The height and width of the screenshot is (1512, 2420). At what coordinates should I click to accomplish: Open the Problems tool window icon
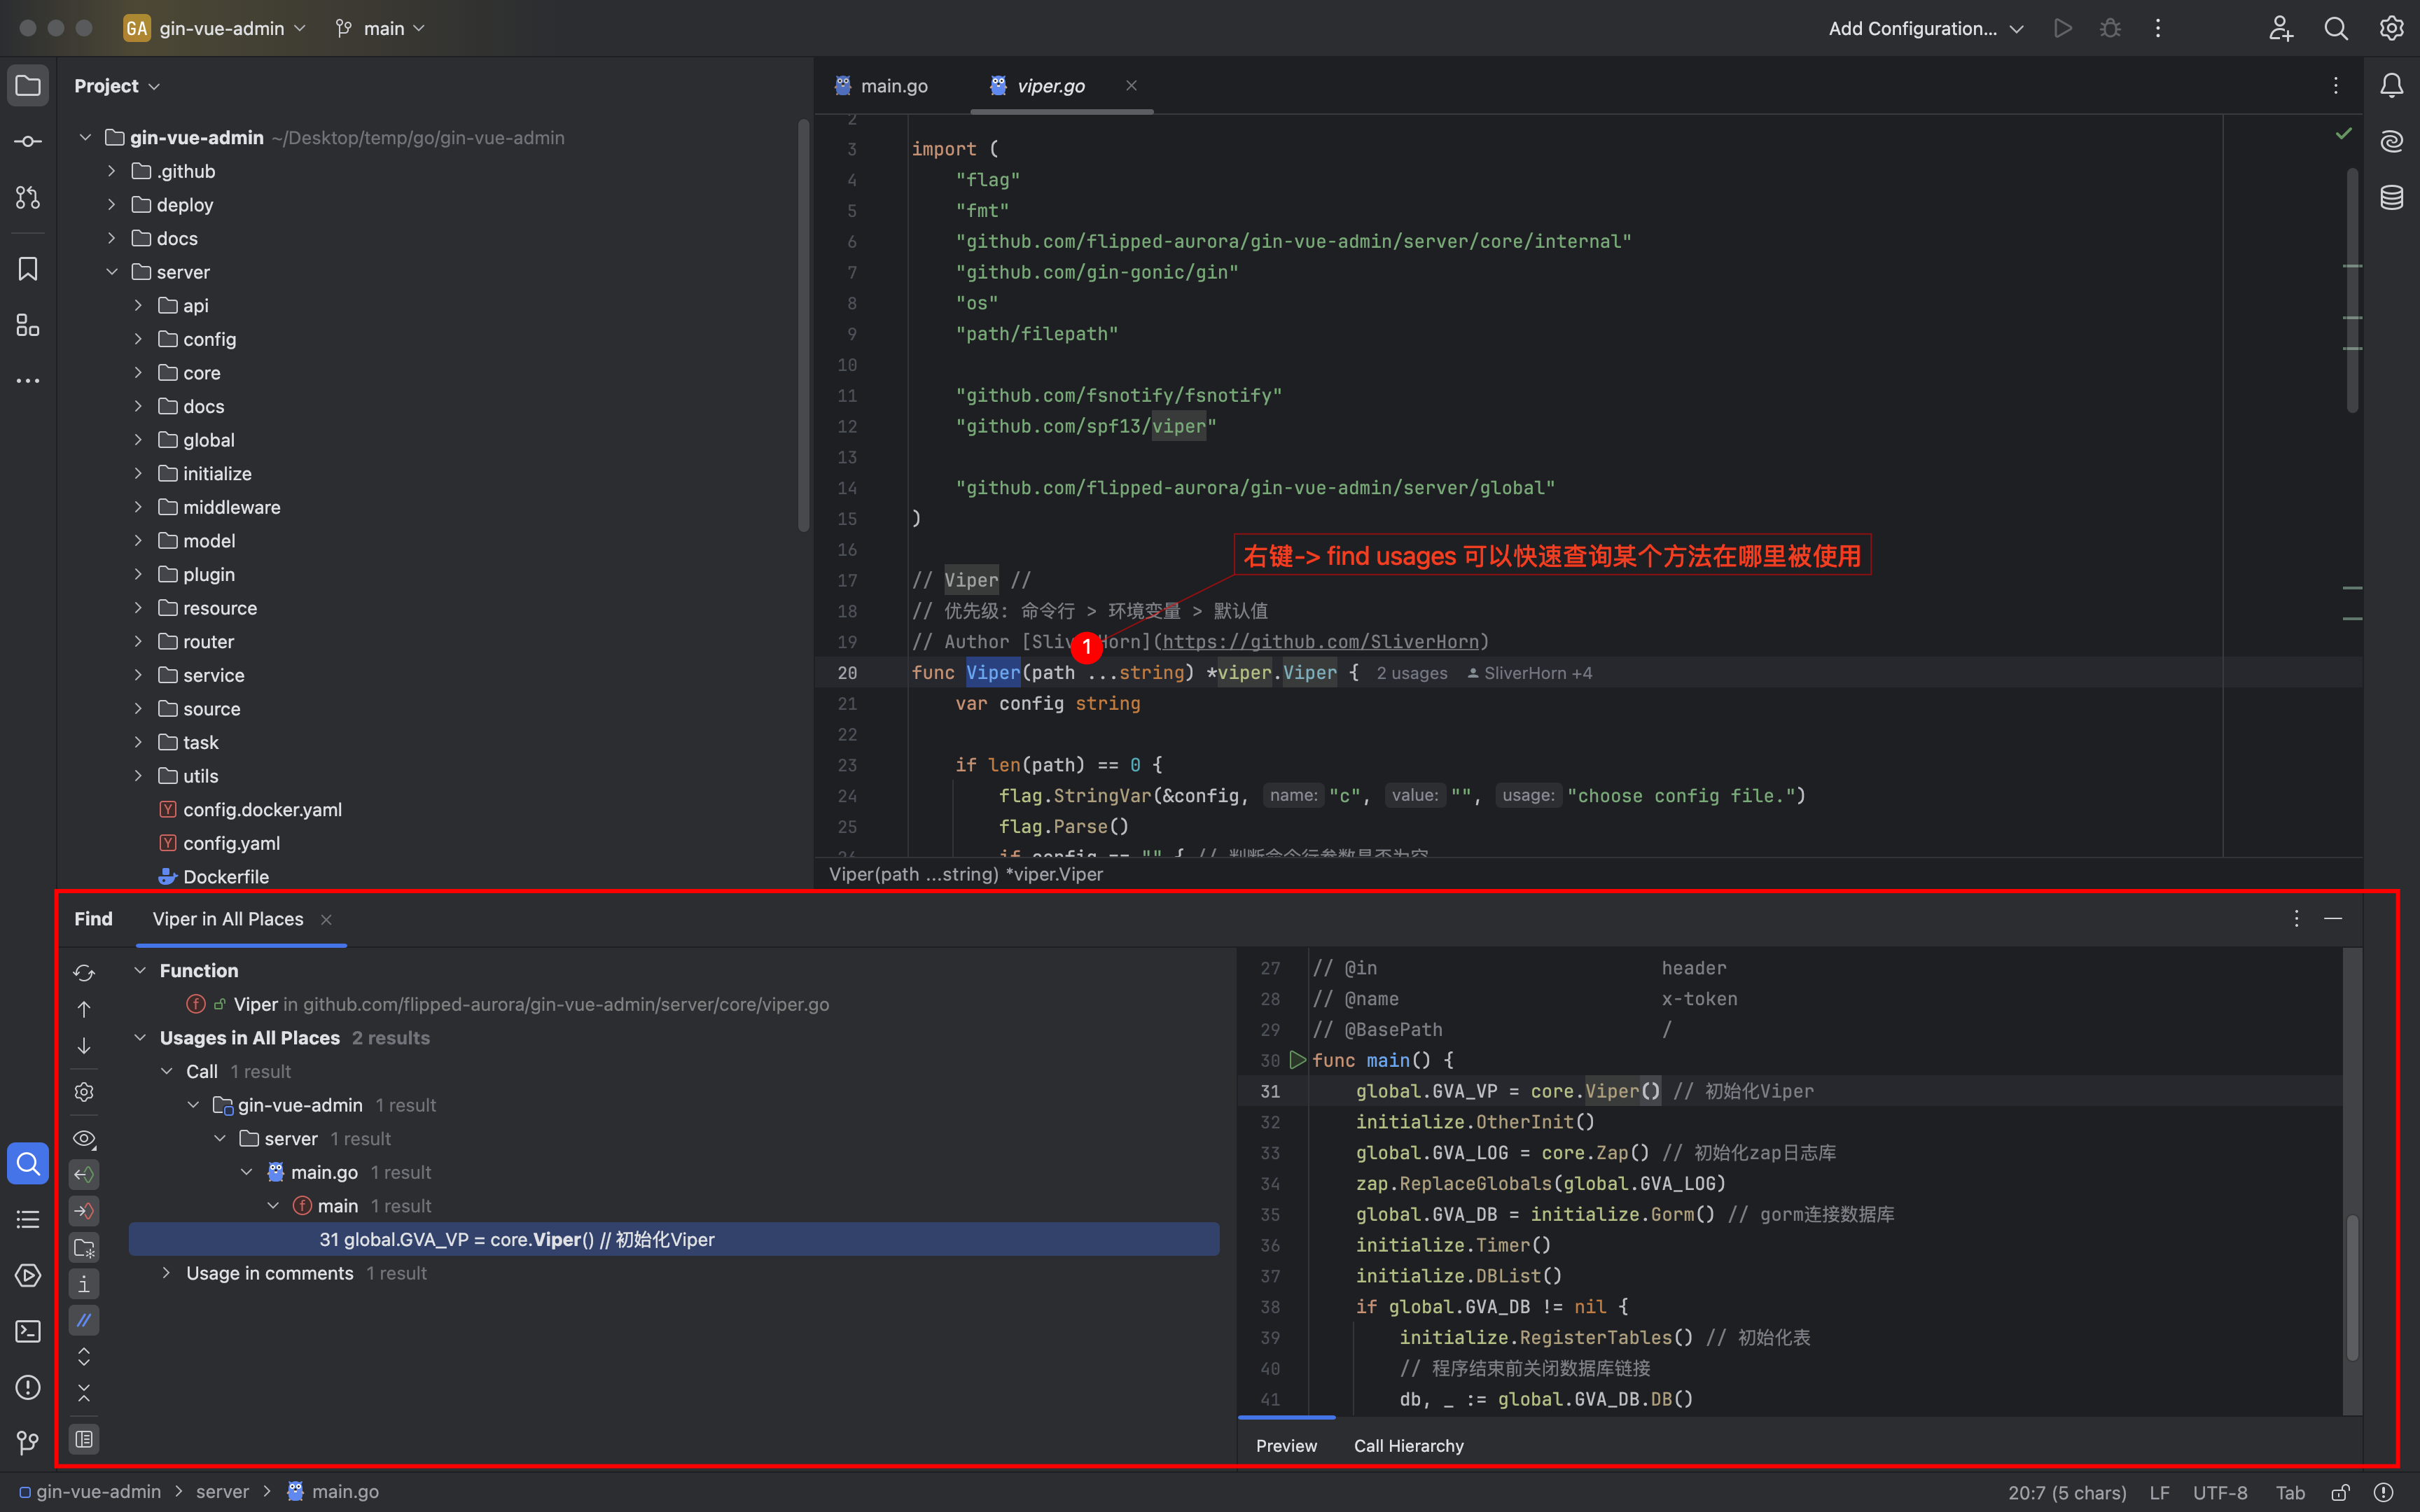(28, 1387)
